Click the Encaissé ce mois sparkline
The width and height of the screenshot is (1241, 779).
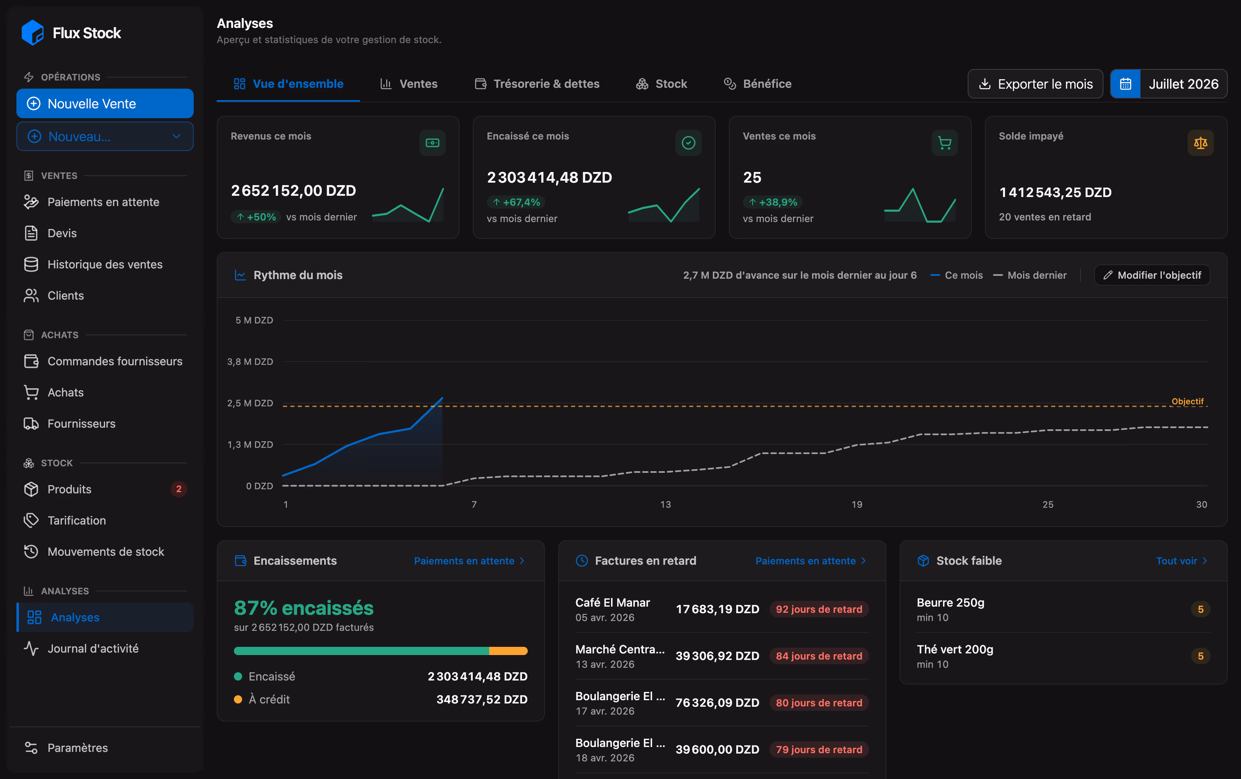pyautogui.click(x=664, y=205)
